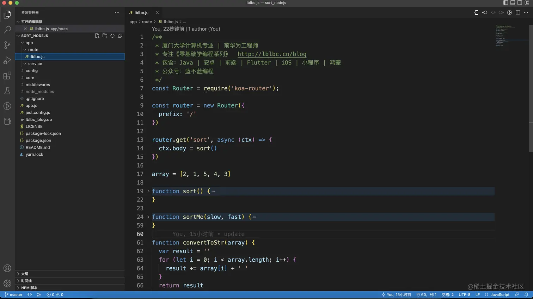
Task: Expand the 大纲 outline section
Action: (x=70, y=274)
